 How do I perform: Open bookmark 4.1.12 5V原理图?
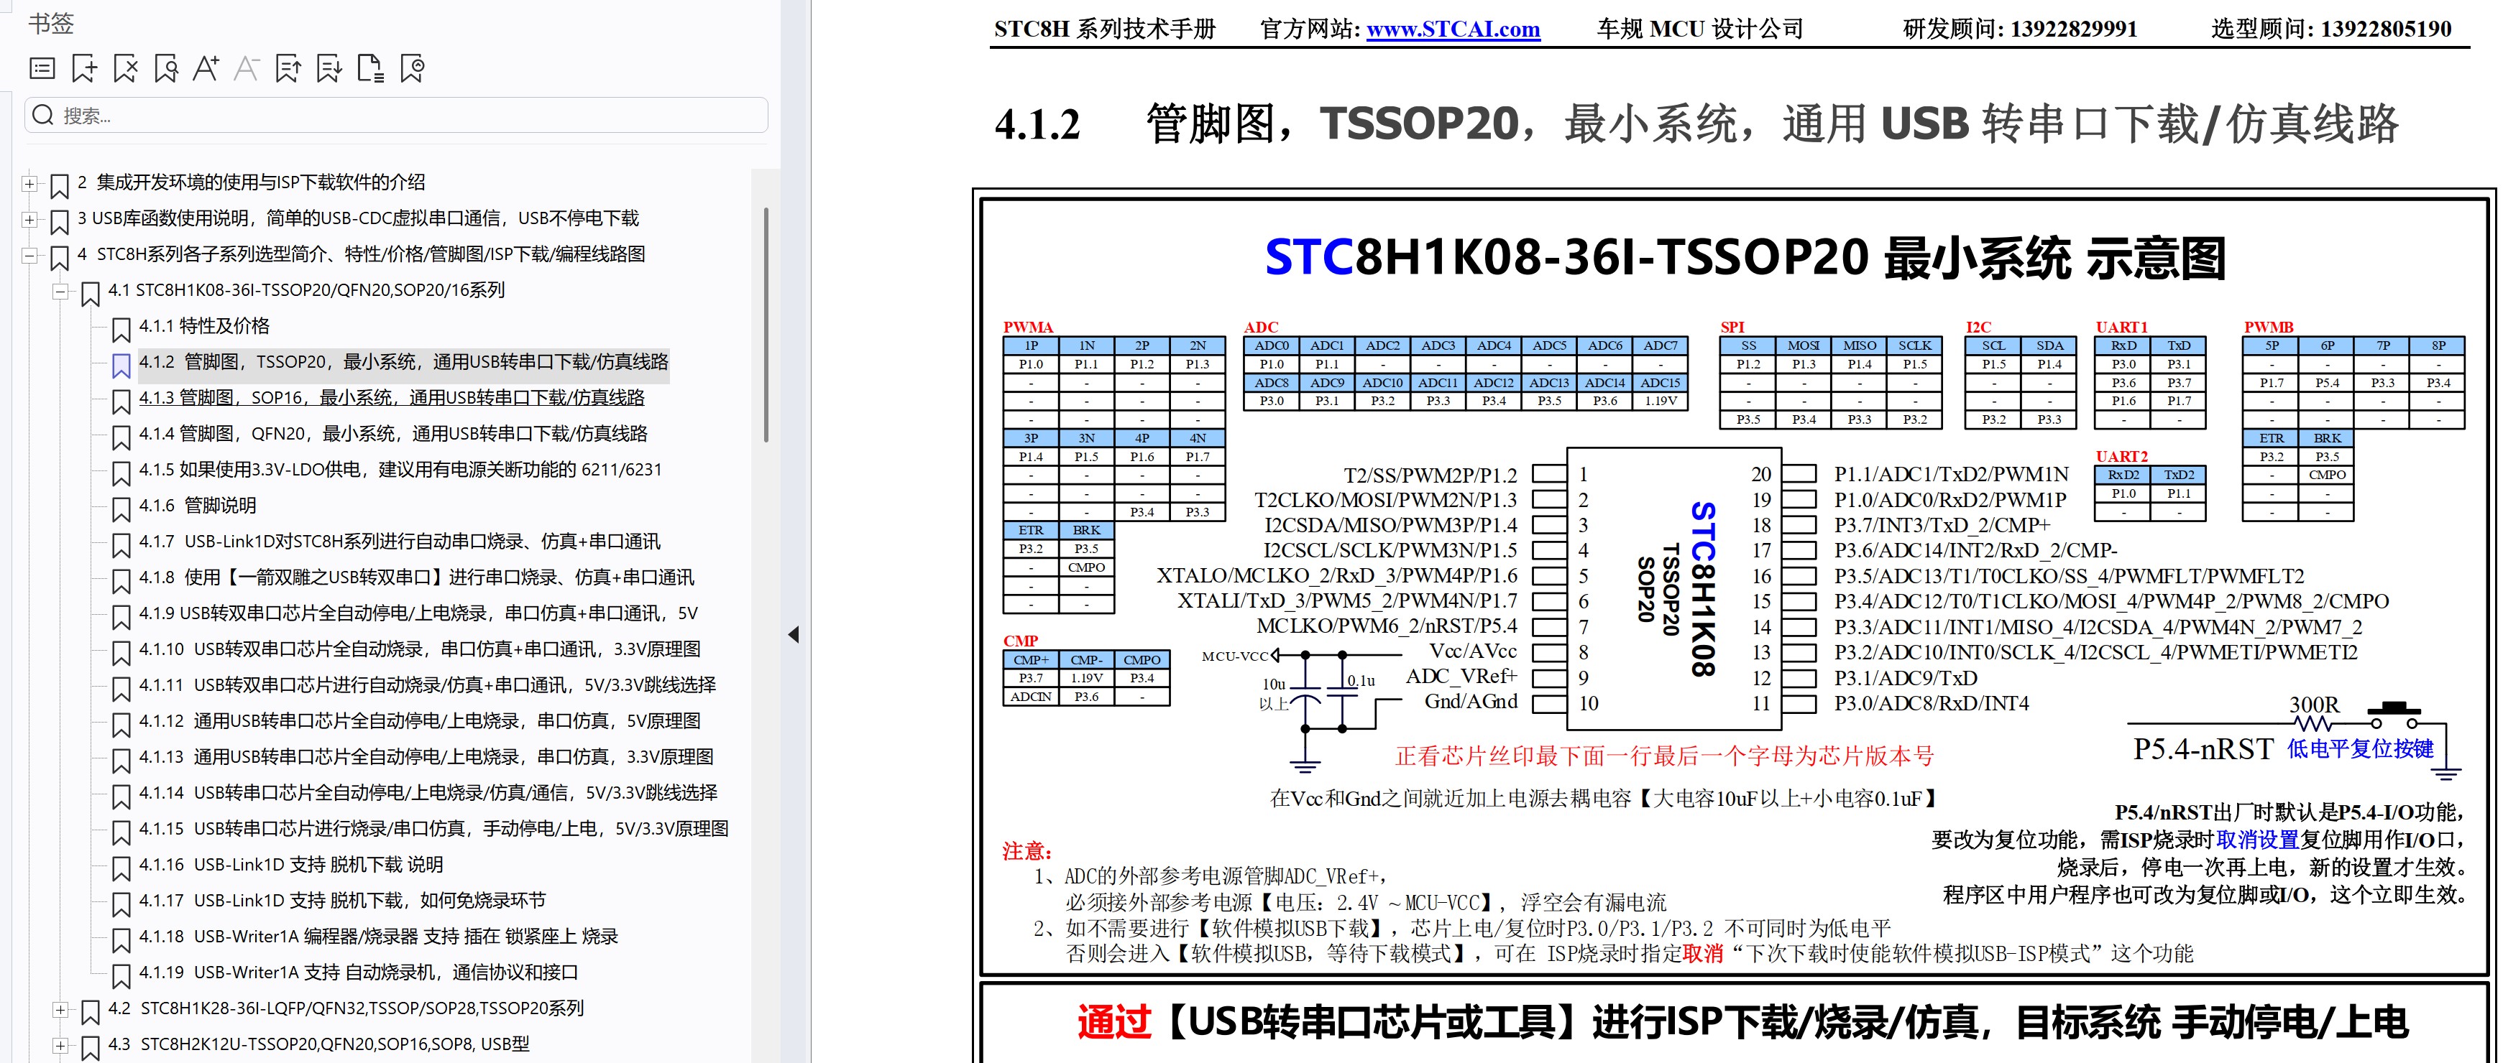[420, 721]
